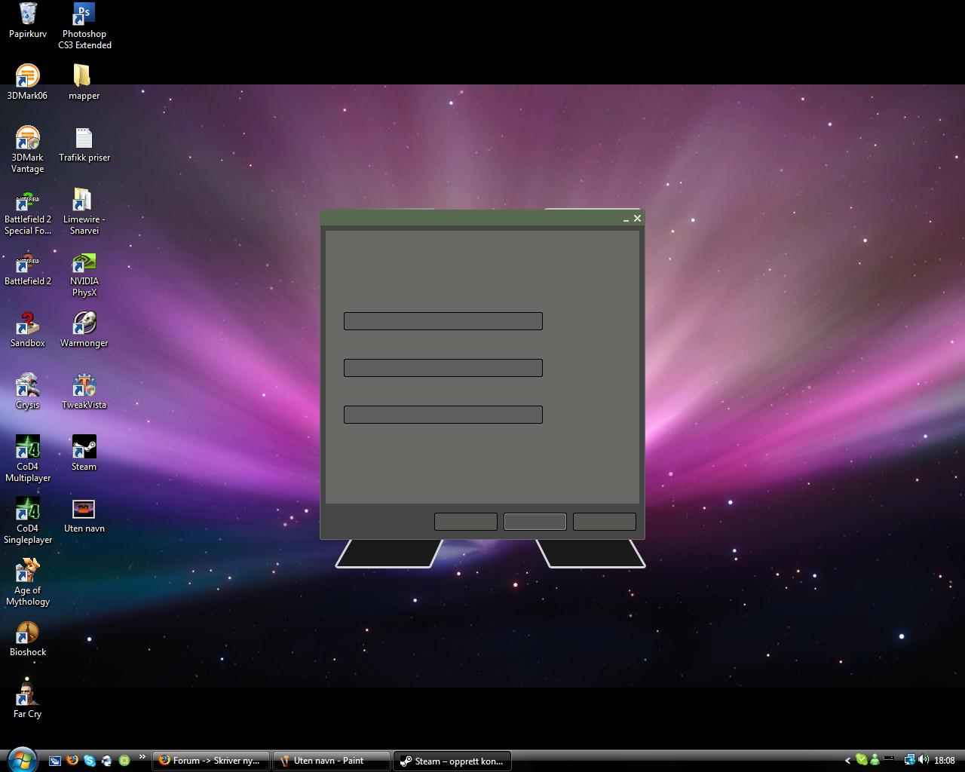
Task: Switch to Steam opprett konto taskbar button
Action: [x=452, y=761]
